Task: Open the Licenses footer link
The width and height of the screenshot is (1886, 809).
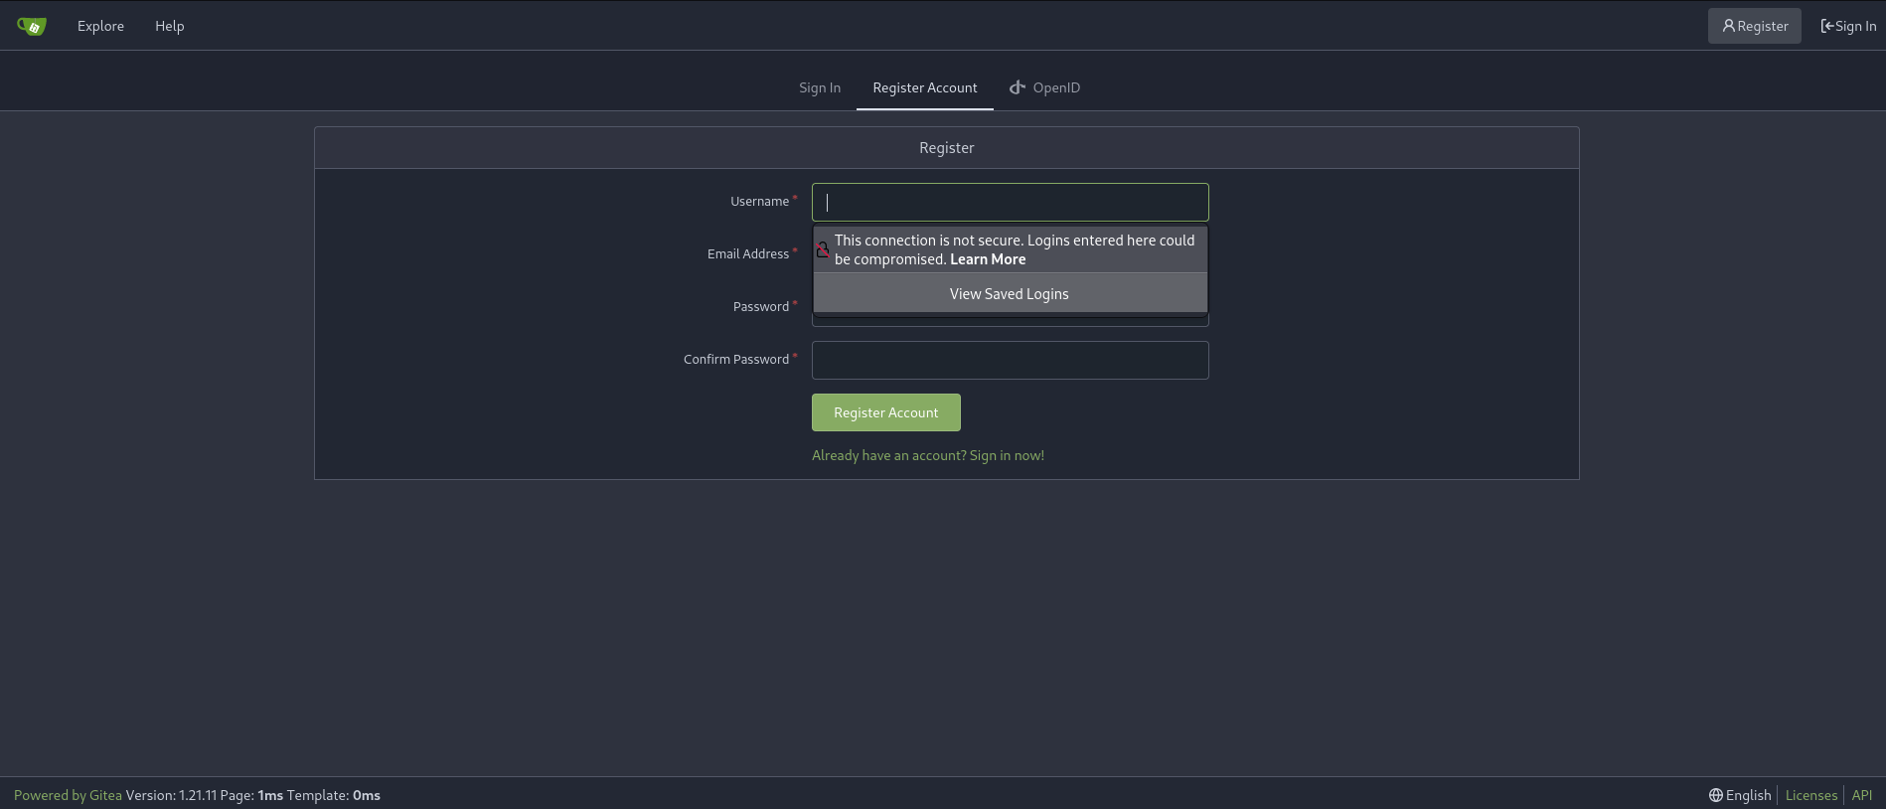Action: (1810, 795)
